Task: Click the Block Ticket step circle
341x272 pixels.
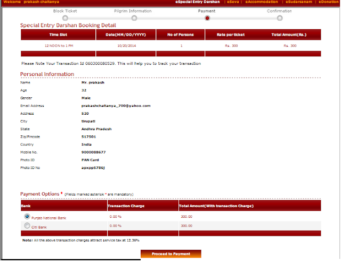Action: (65, 18)
